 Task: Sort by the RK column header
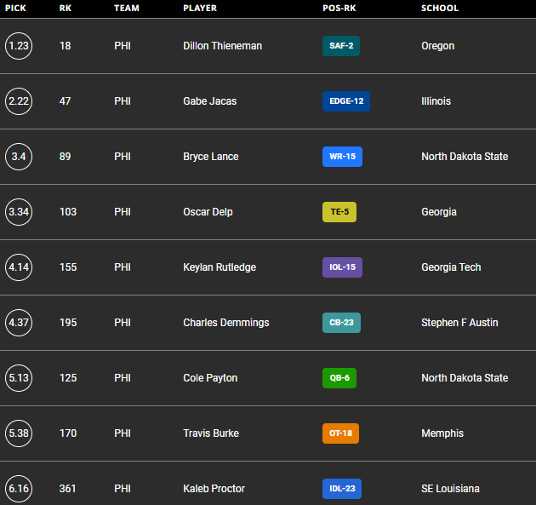66,9
